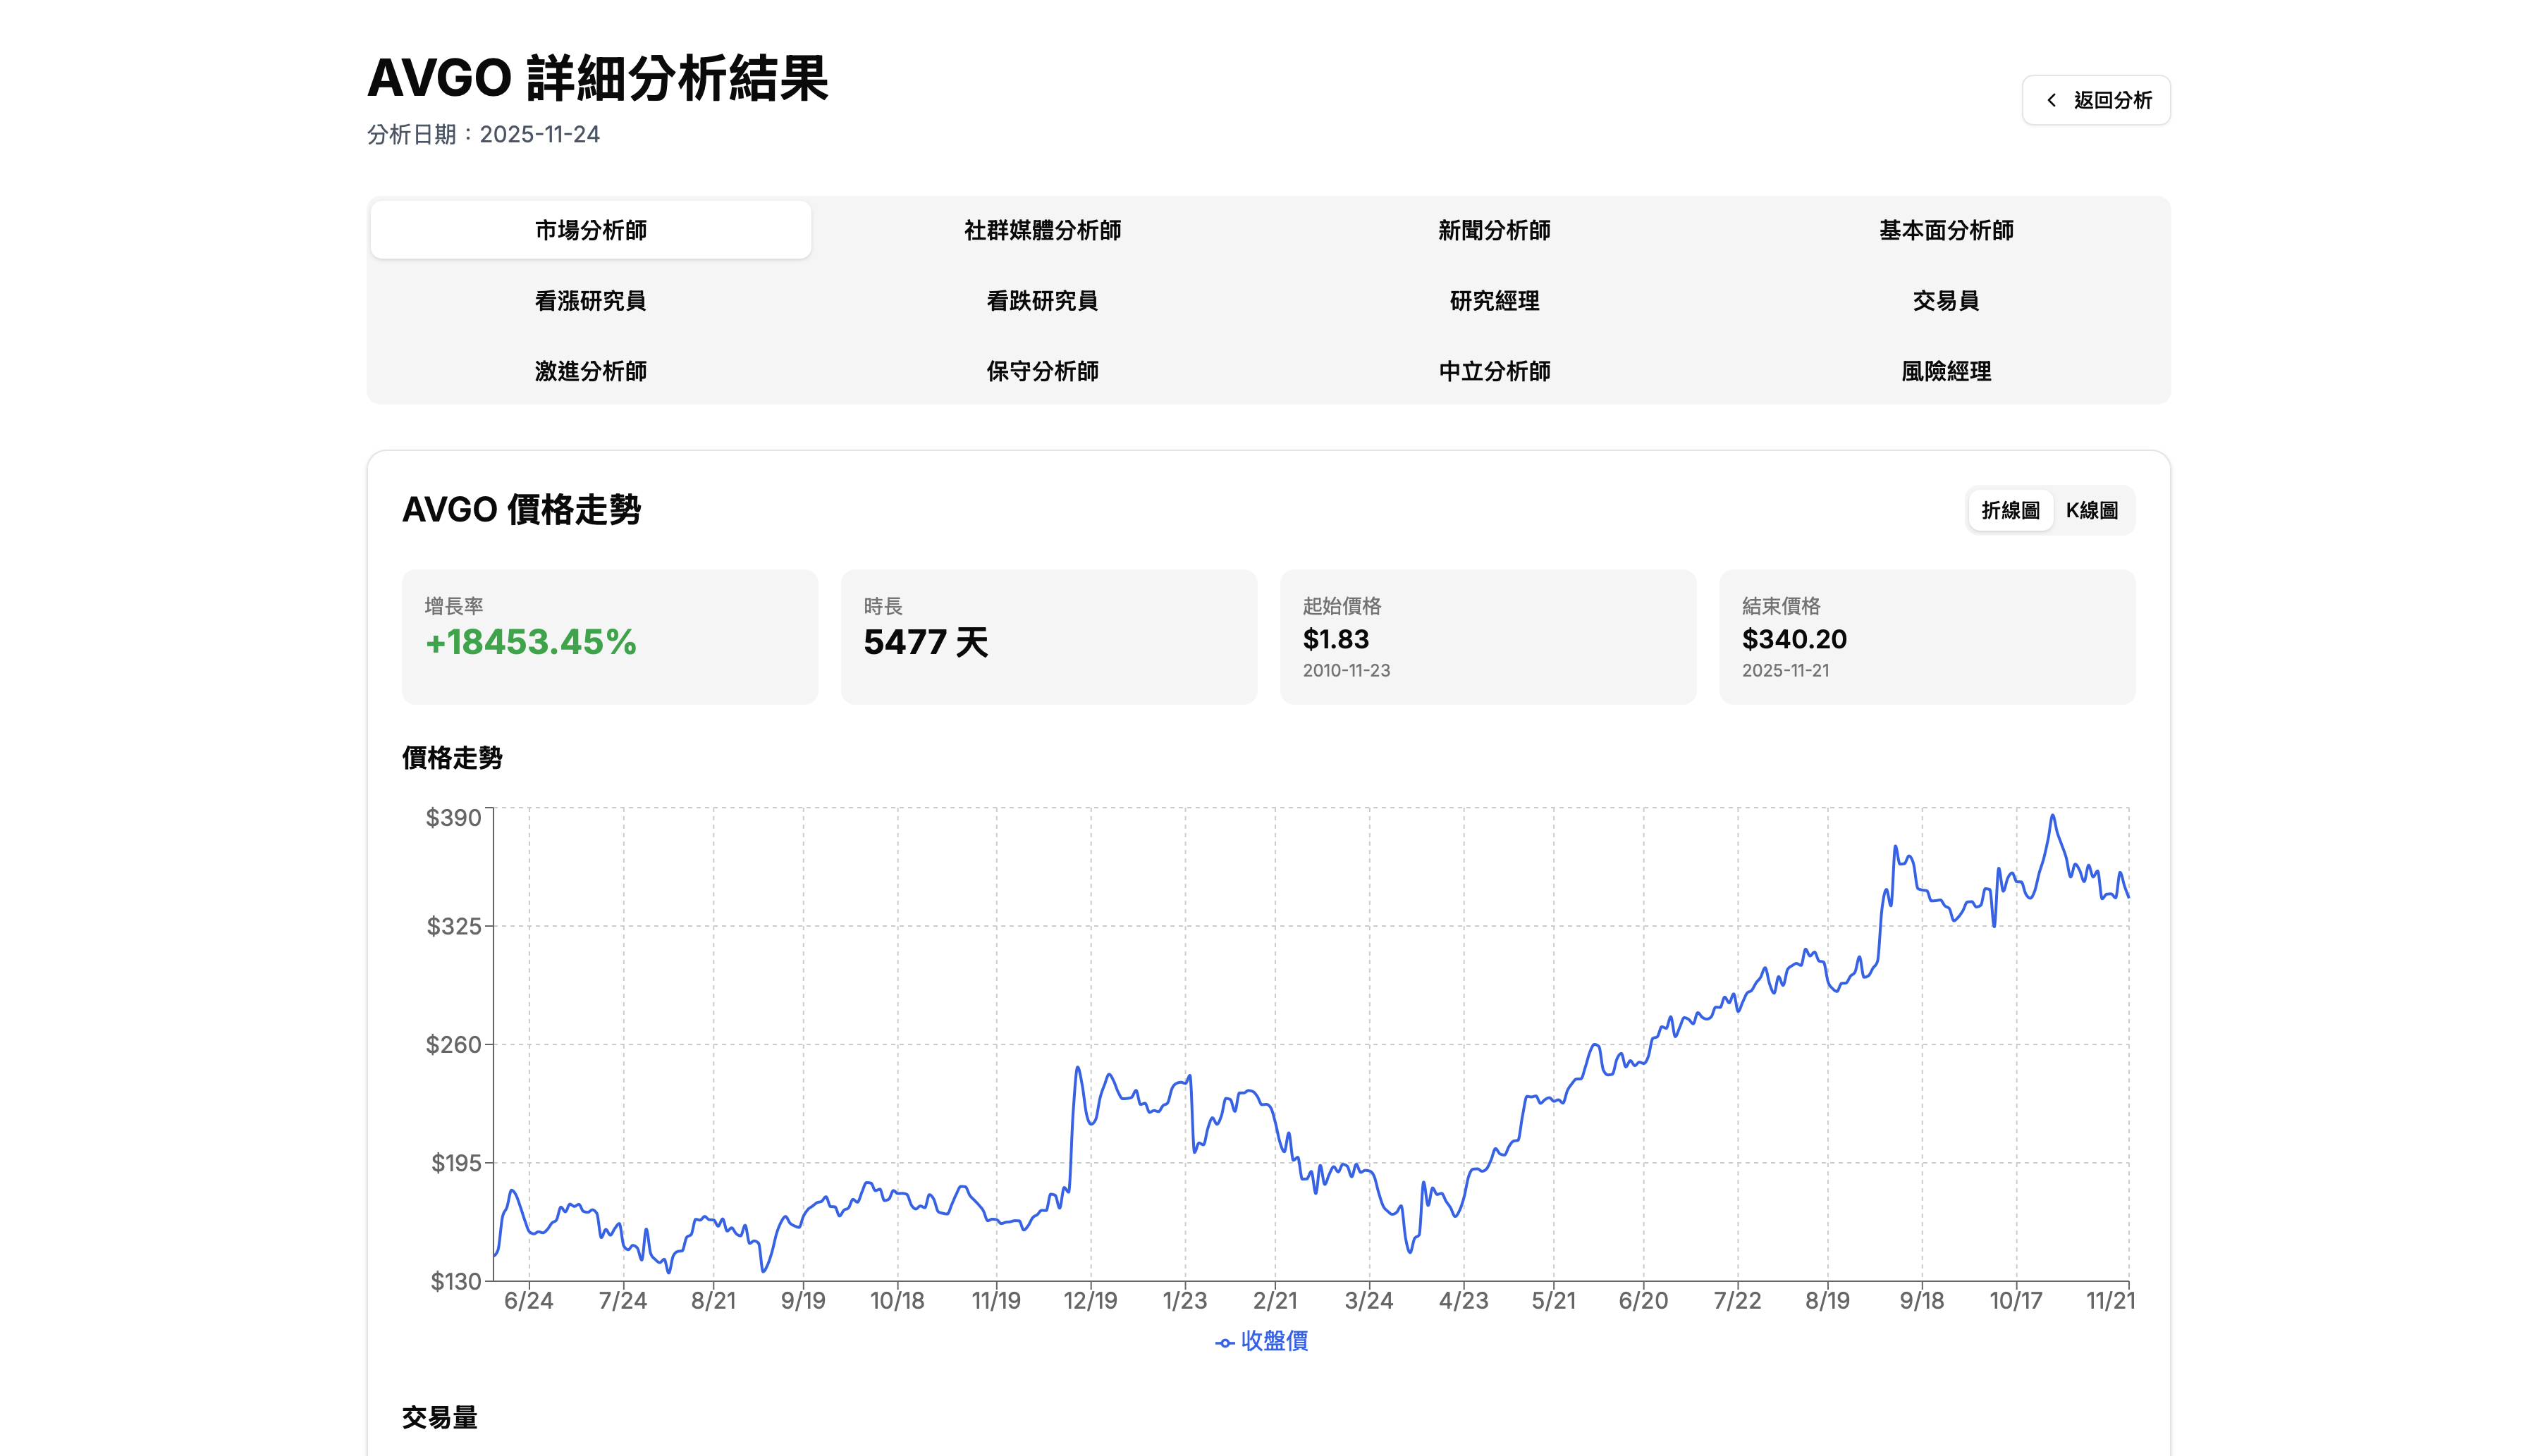Click the 8/19 x-axis date label
2538x1456 pixels.
point(1828,1301)
